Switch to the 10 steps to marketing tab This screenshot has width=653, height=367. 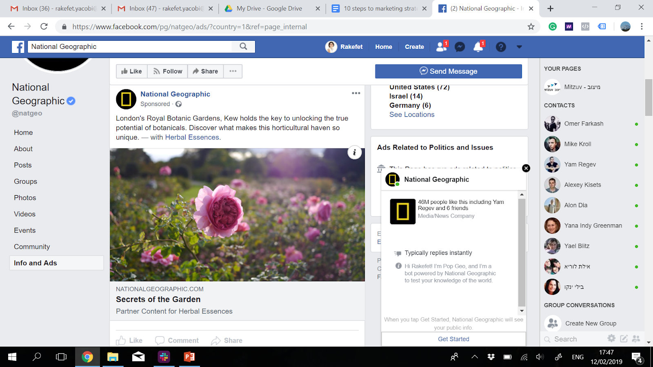[x=380, y=9]
